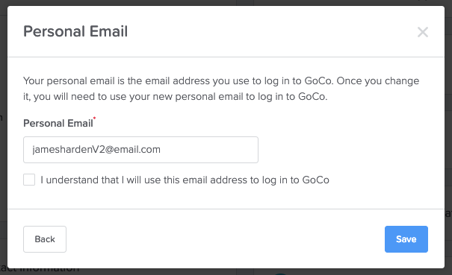Click the "Personal Email" field label
The image size is (452, 275).
(58, 124)
